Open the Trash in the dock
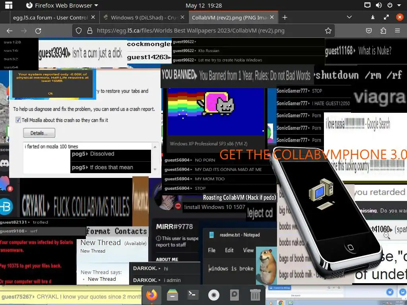Viewport: 407px width, 305px height. coord(255,295)
